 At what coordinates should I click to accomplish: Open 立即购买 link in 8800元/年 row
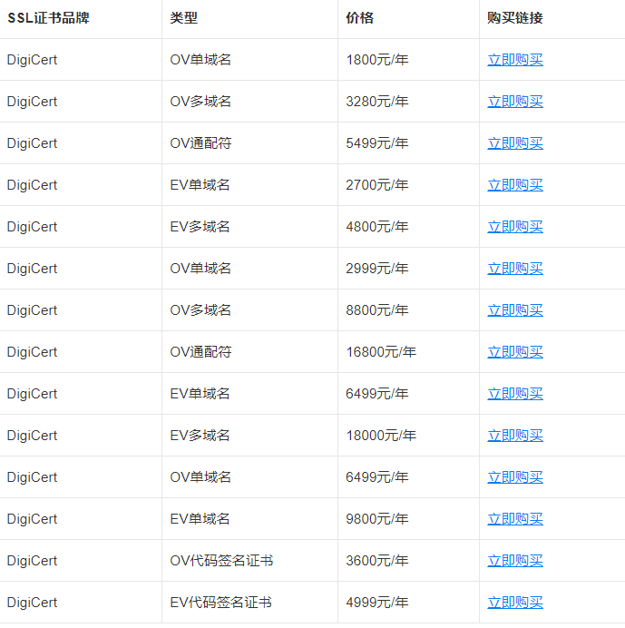[x=515, y=310]
